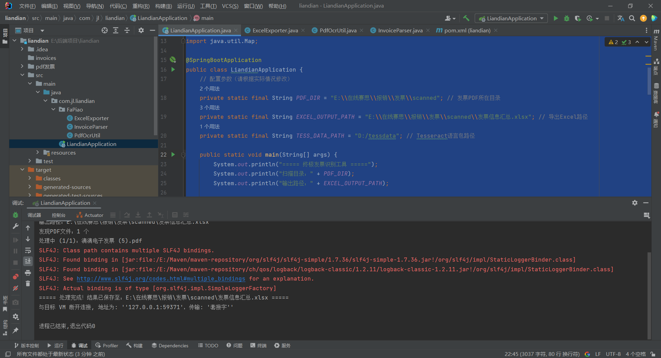Toggle scroll to end of console

tap(28, 261)
